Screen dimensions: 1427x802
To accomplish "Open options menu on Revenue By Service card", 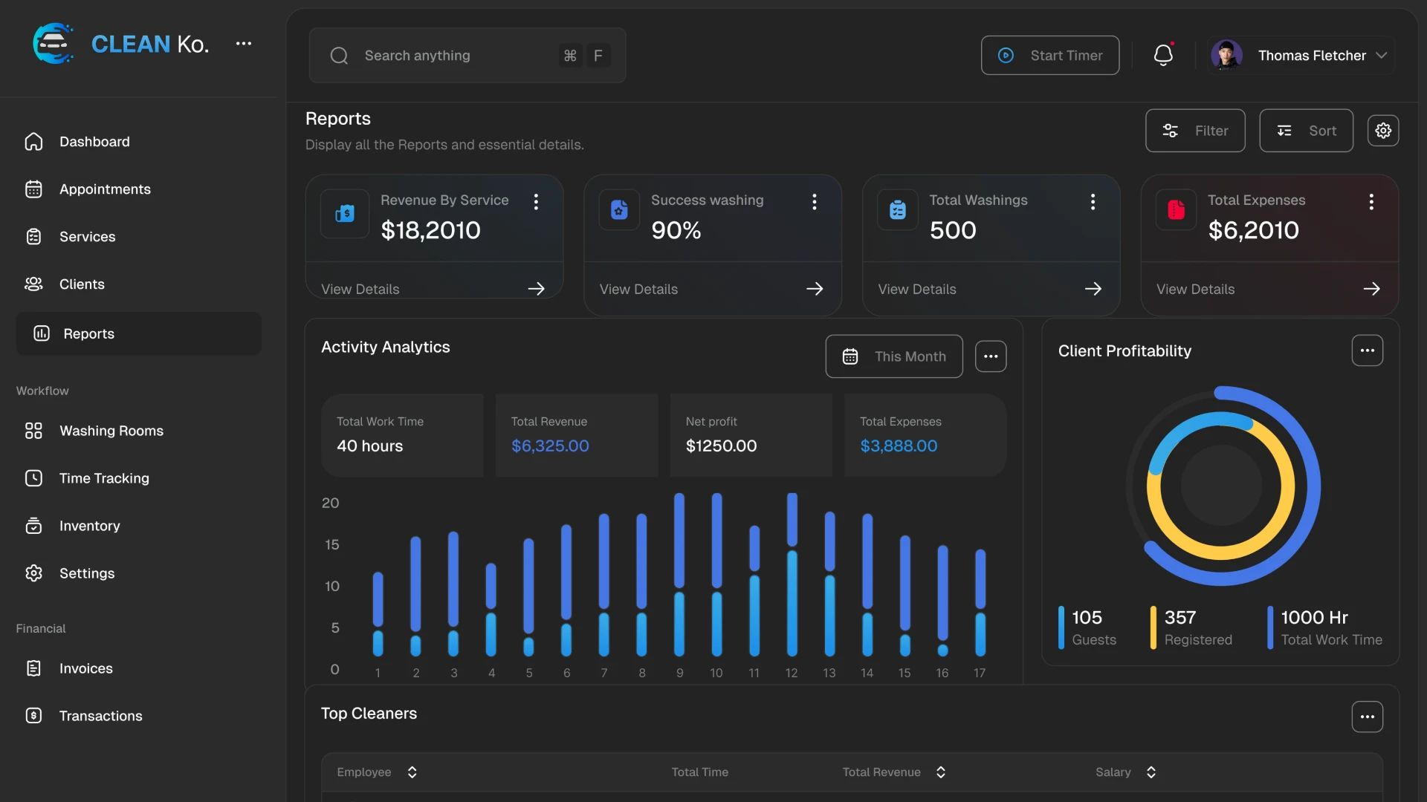I will [537, 201].
